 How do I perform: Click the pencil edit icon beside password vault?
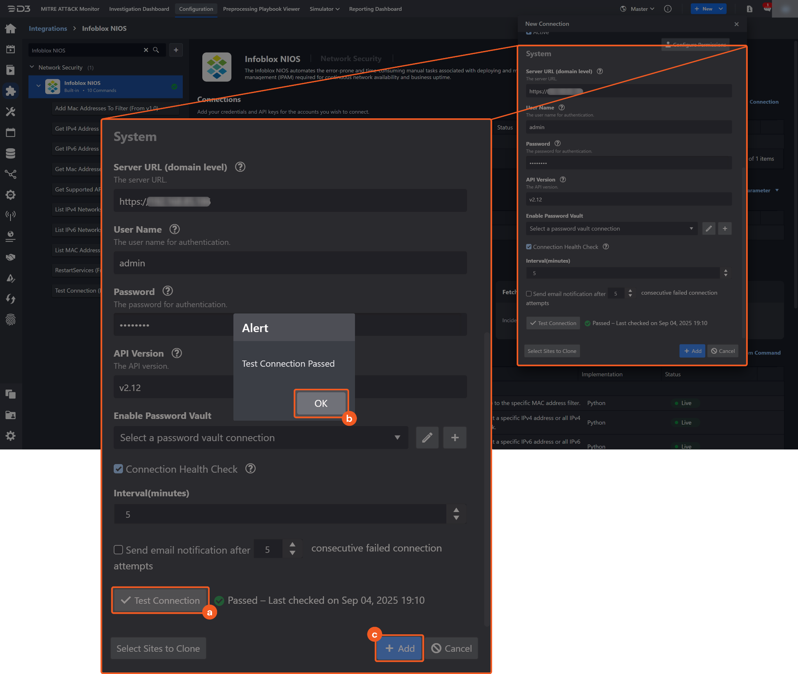coord(427,437)
